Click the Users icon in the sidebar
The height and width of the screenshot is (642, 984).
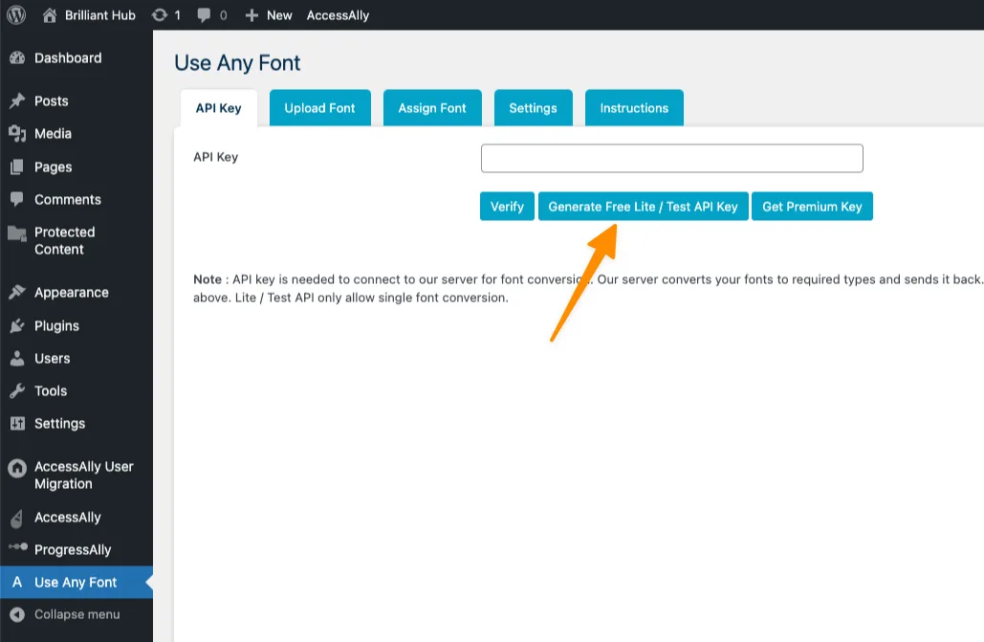[21, 358]
